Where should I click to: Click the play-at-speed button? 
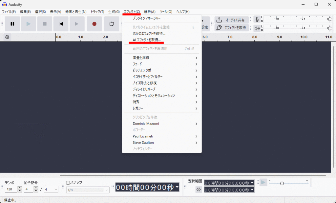click(x=263, y=182)
